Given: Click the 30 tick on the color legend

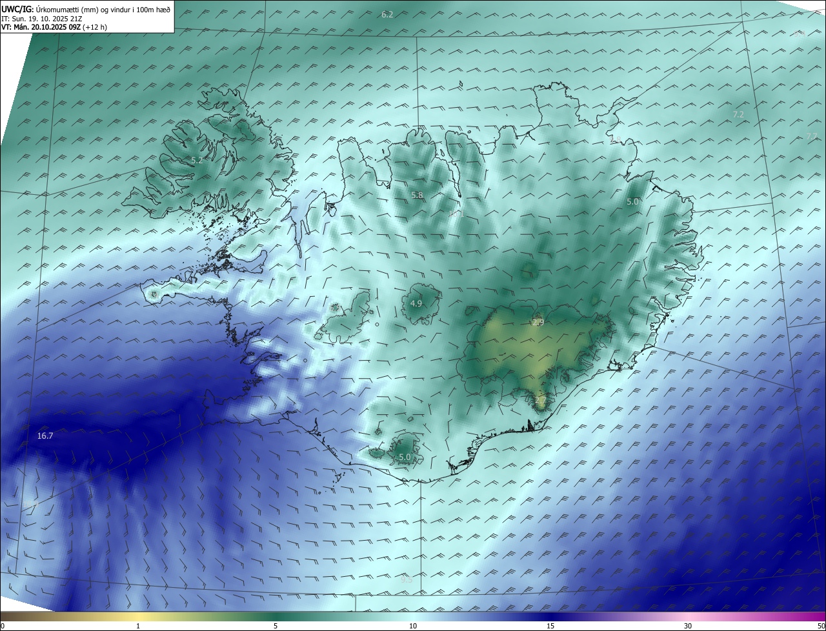Looking at the screenshot, I should click(688, 626).
